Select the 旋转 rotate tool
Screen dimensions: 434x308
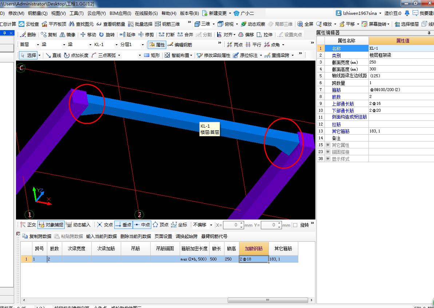[107, 34]
